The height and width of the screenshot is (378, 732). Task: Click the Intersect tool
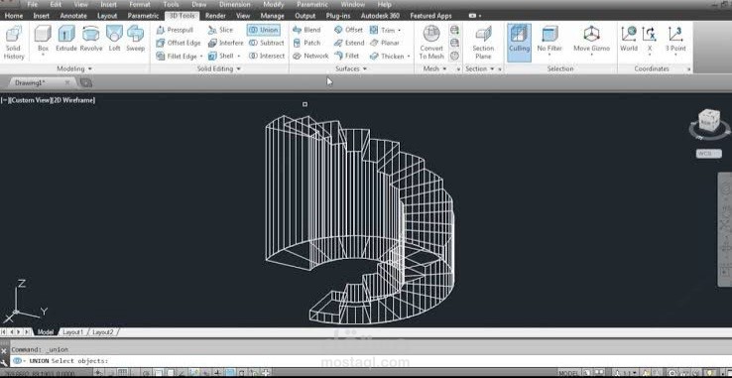point(267,57)
